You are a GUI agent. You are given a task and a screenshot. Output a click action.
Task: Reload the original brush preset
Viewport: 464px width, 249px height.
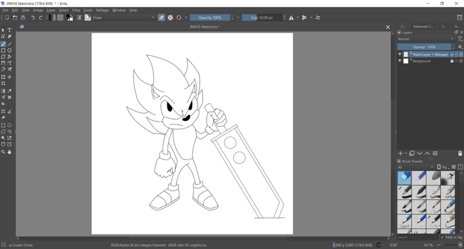tap(179, 18)
